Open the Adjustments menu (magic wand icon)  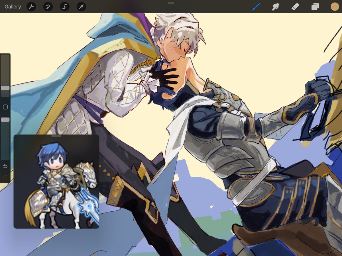[x=48, y=7]
